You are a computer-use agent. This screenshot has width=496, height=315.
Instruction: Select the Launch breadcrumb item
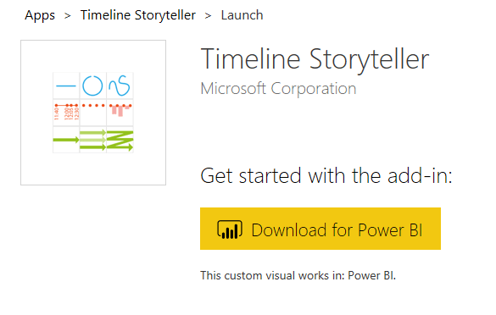coord(242,15)
